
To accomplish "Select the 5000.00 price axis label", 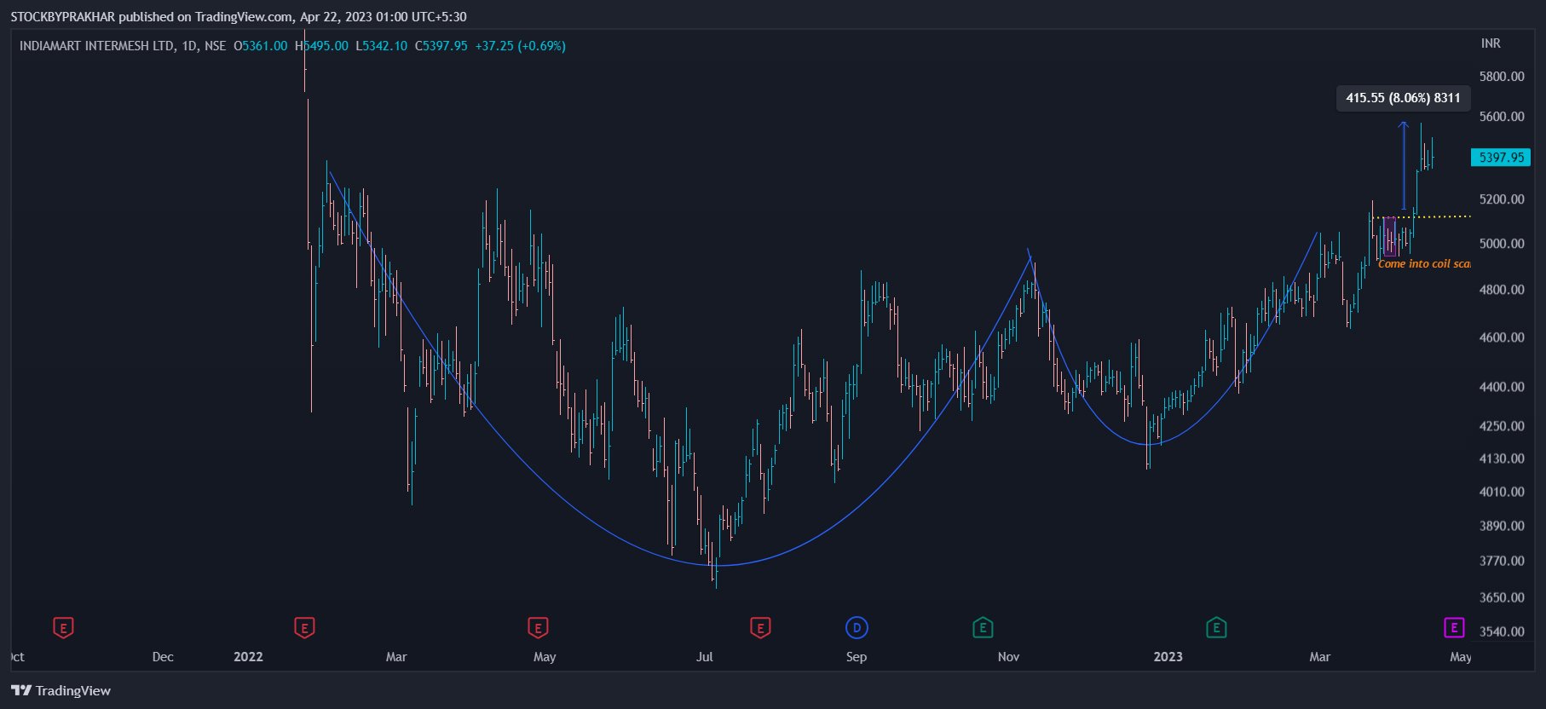I will pyautogui.click(x=1502, y=244).
